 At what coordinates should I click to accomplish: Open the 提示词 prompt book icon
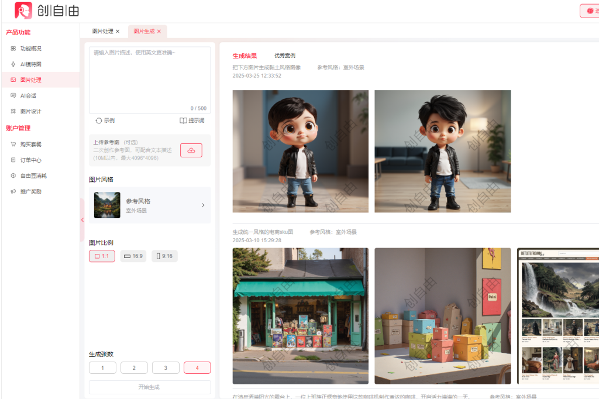pos(183,121)
